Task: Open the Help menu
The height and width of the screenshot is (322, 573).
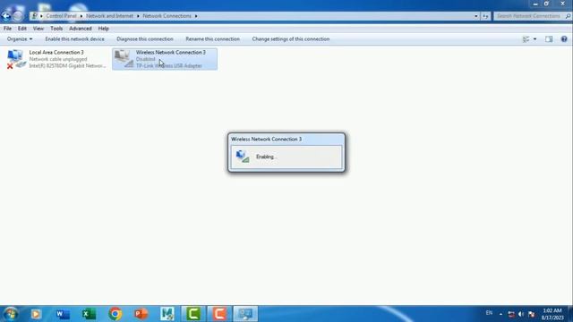Action: click(104, 29)
